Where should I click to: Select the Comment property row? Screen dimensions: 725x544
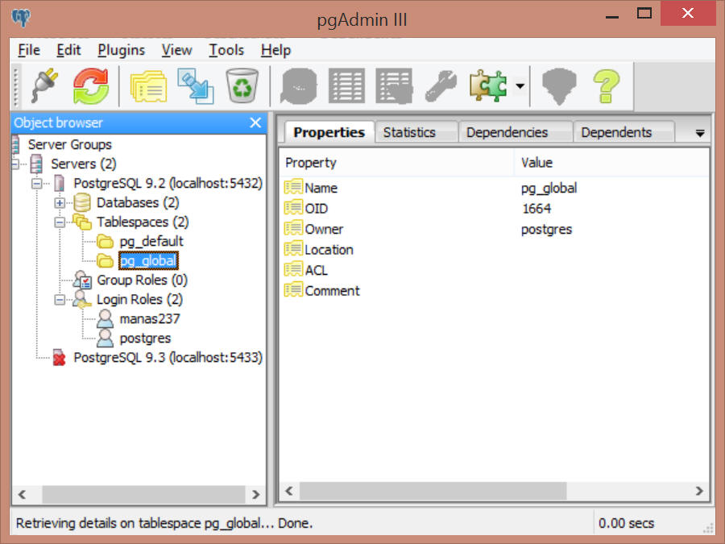[x=494, y=290]
